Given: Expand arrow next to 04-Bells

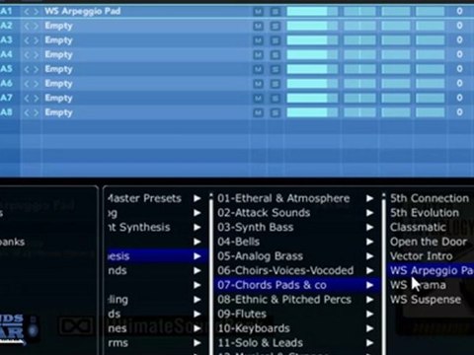Looking at the screenshot, I should pos(370,242).
